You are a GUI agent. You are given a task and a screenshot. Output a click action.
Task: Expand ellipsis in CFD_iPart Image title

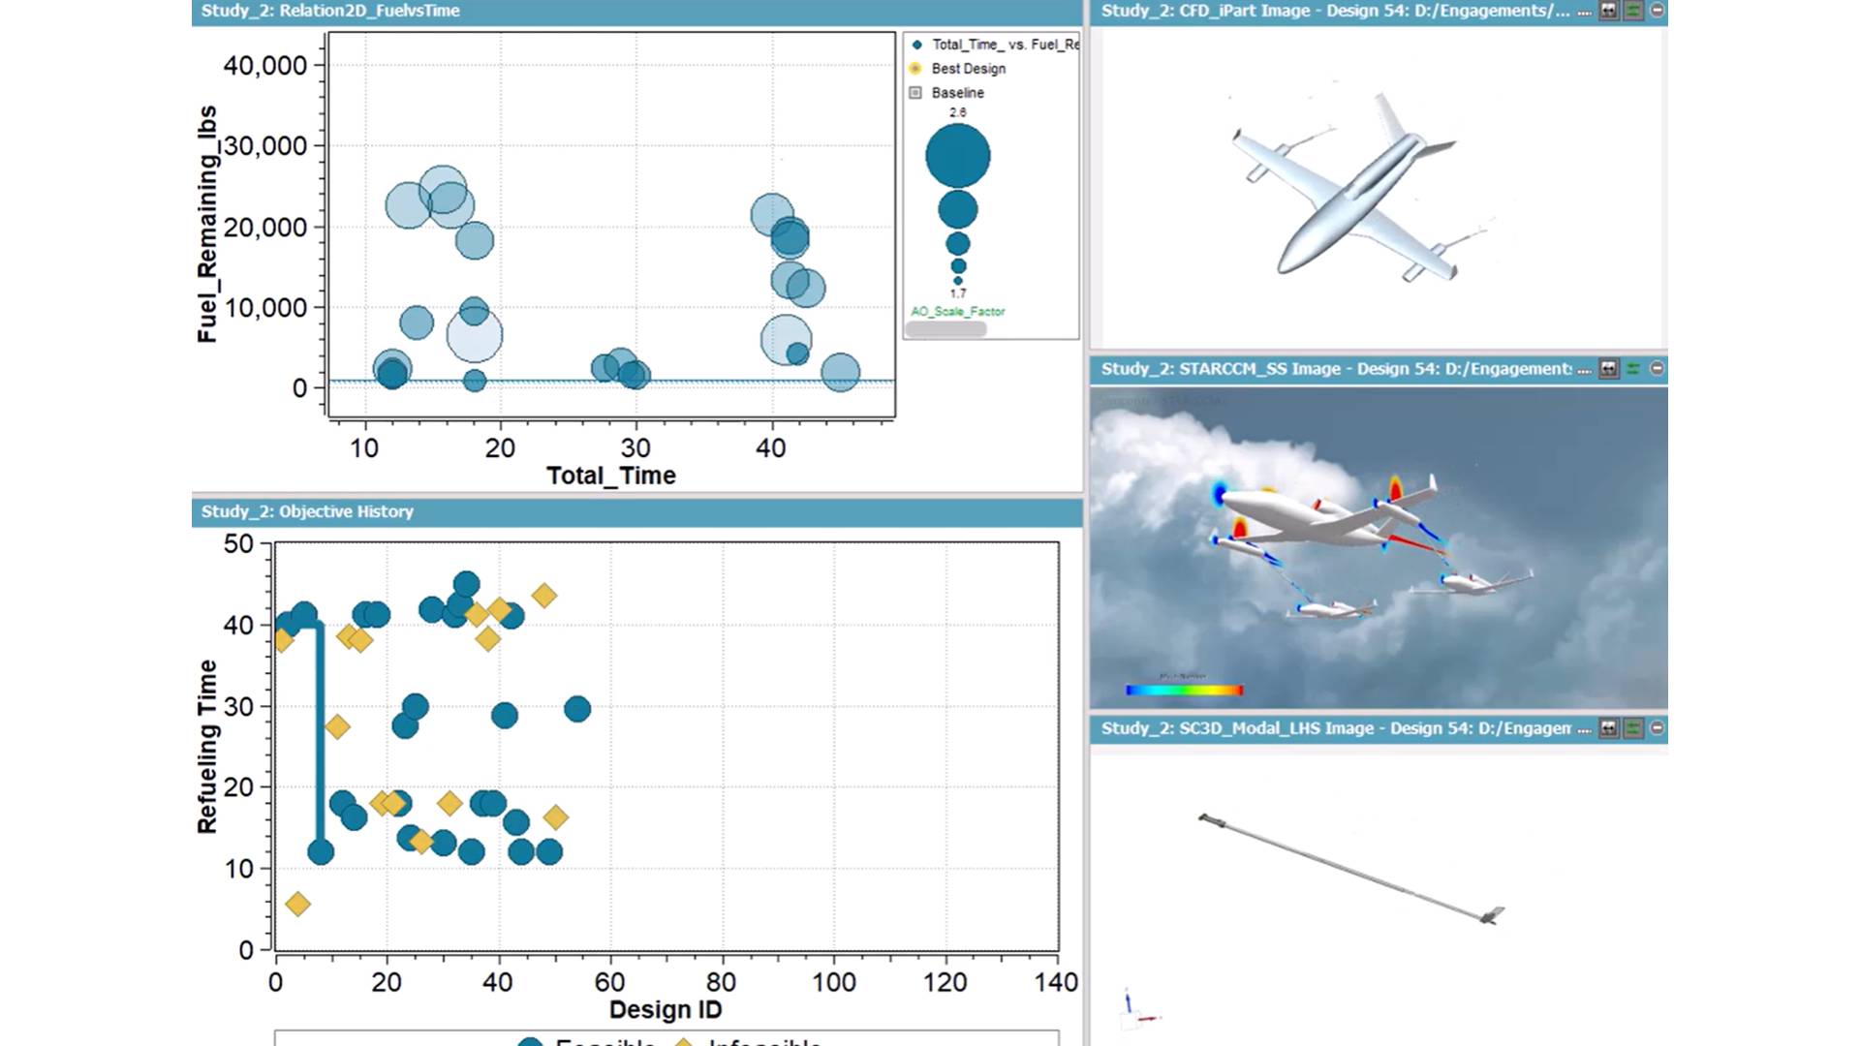point(1584,13)
